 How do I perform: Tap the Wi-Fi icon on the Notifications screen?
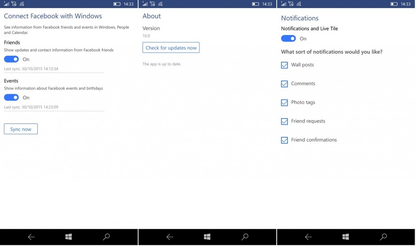pos(299,4)
